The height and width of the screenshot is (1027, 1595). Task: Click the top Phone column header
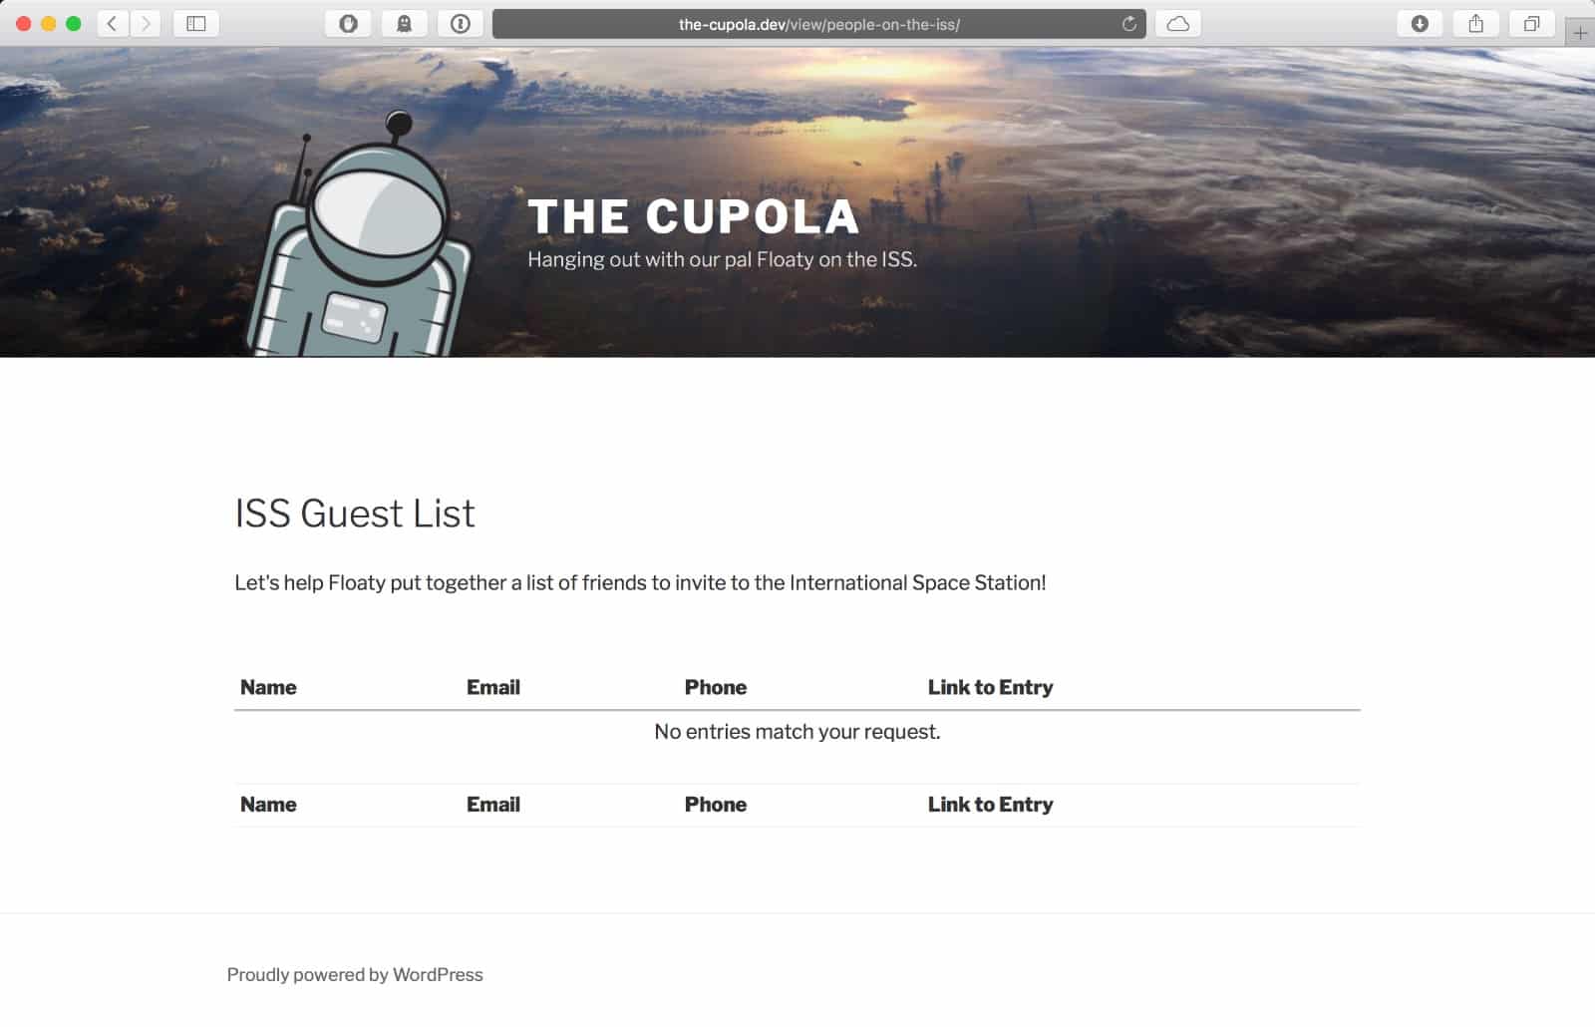click(716, 687)
